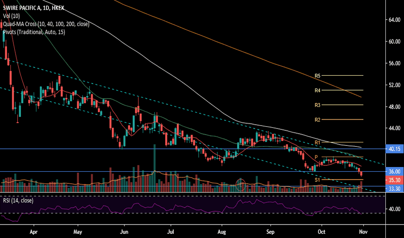Click the Aug label on time axis
This screenshot has width=404, height=238.
coord(222,232)
